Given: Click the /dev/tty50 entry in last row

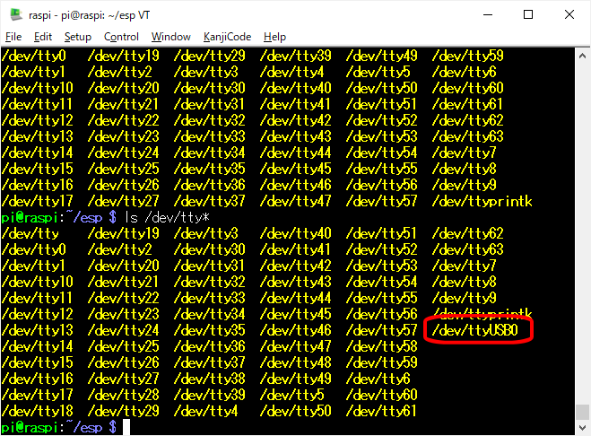Looking at the screenshot, I should point(295,411).
